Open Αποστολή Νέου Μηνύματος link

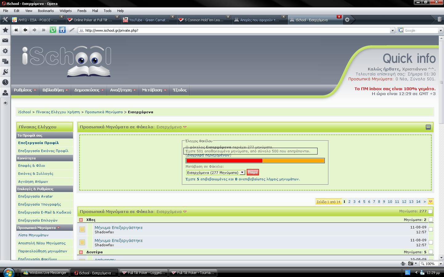[x=42, y=243]
